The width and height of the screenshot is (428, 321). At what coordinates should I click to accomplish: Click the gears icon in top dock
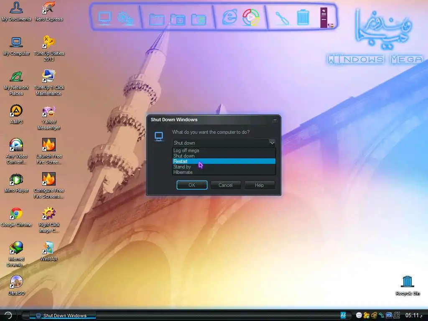click(x=125, y=18)
